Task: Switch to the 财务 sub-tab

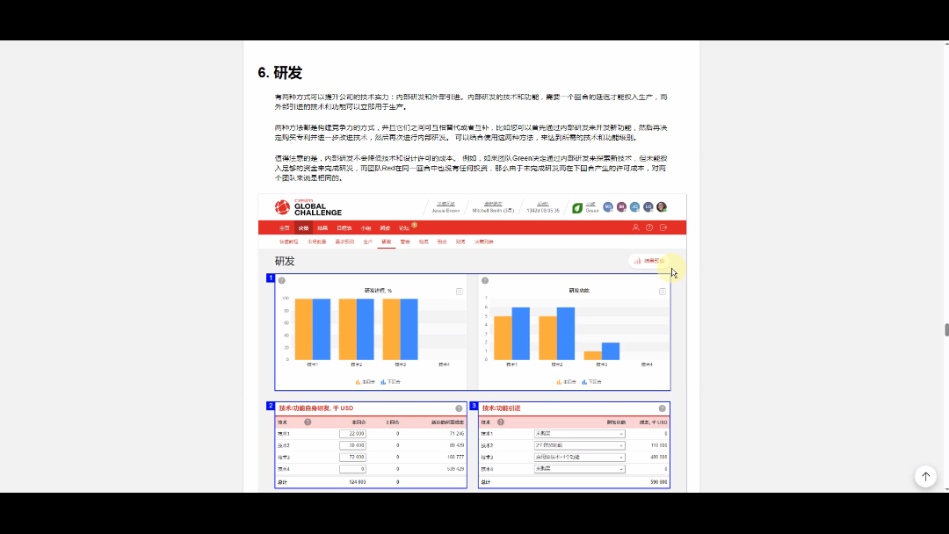Action: (x=460, y=242)
